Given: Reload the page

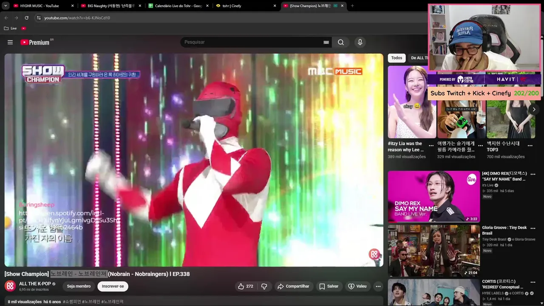Looking at the screenshot, I should click(x=26, y=18).
